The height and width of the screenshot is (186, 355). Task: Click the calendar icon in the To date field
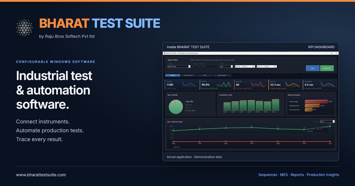275,66
